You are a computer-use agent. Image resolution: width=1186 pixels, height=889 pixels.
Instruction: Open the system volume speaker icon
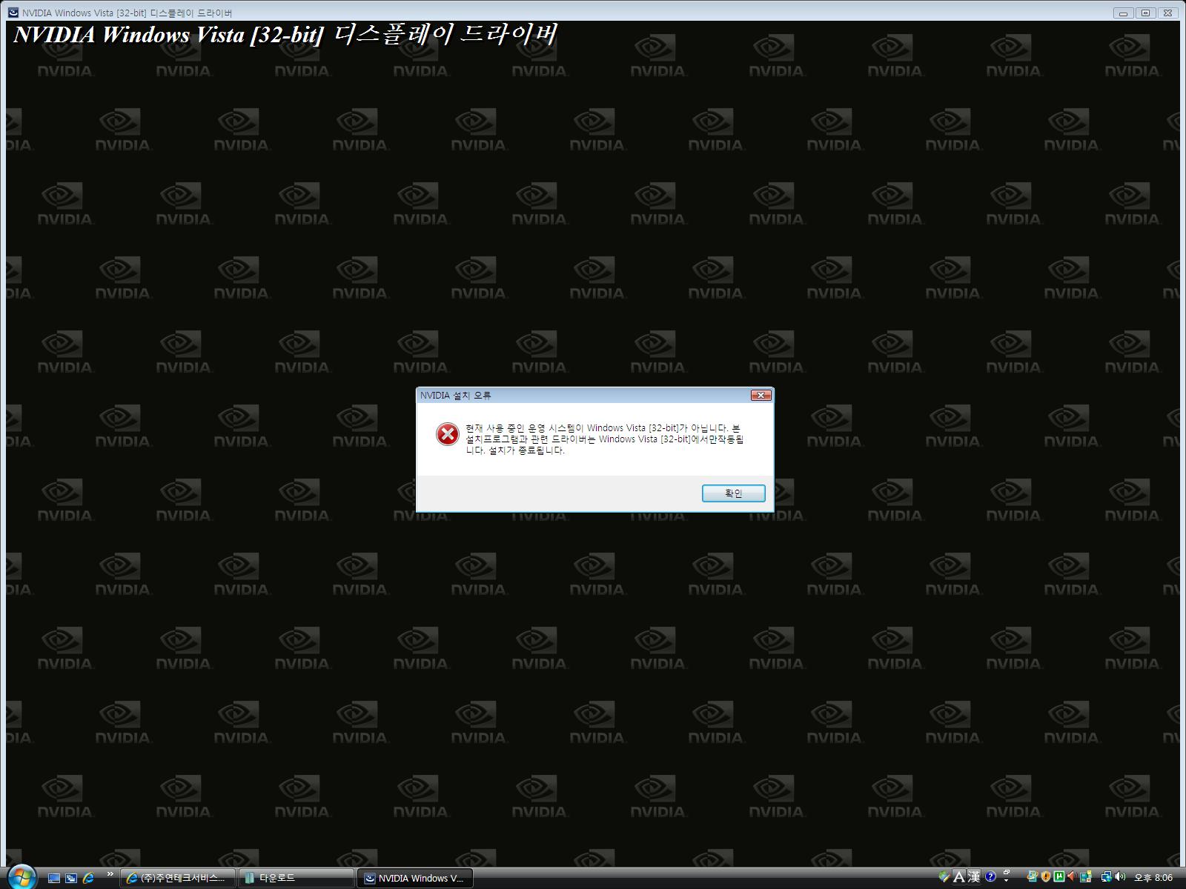1120,877
